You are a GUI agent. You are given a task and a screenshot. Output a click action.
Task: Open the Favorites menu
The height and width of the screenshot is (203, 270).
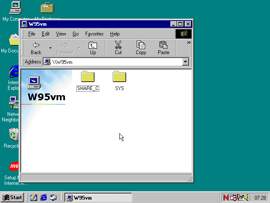pyautogui.click(x=94, y=34)
